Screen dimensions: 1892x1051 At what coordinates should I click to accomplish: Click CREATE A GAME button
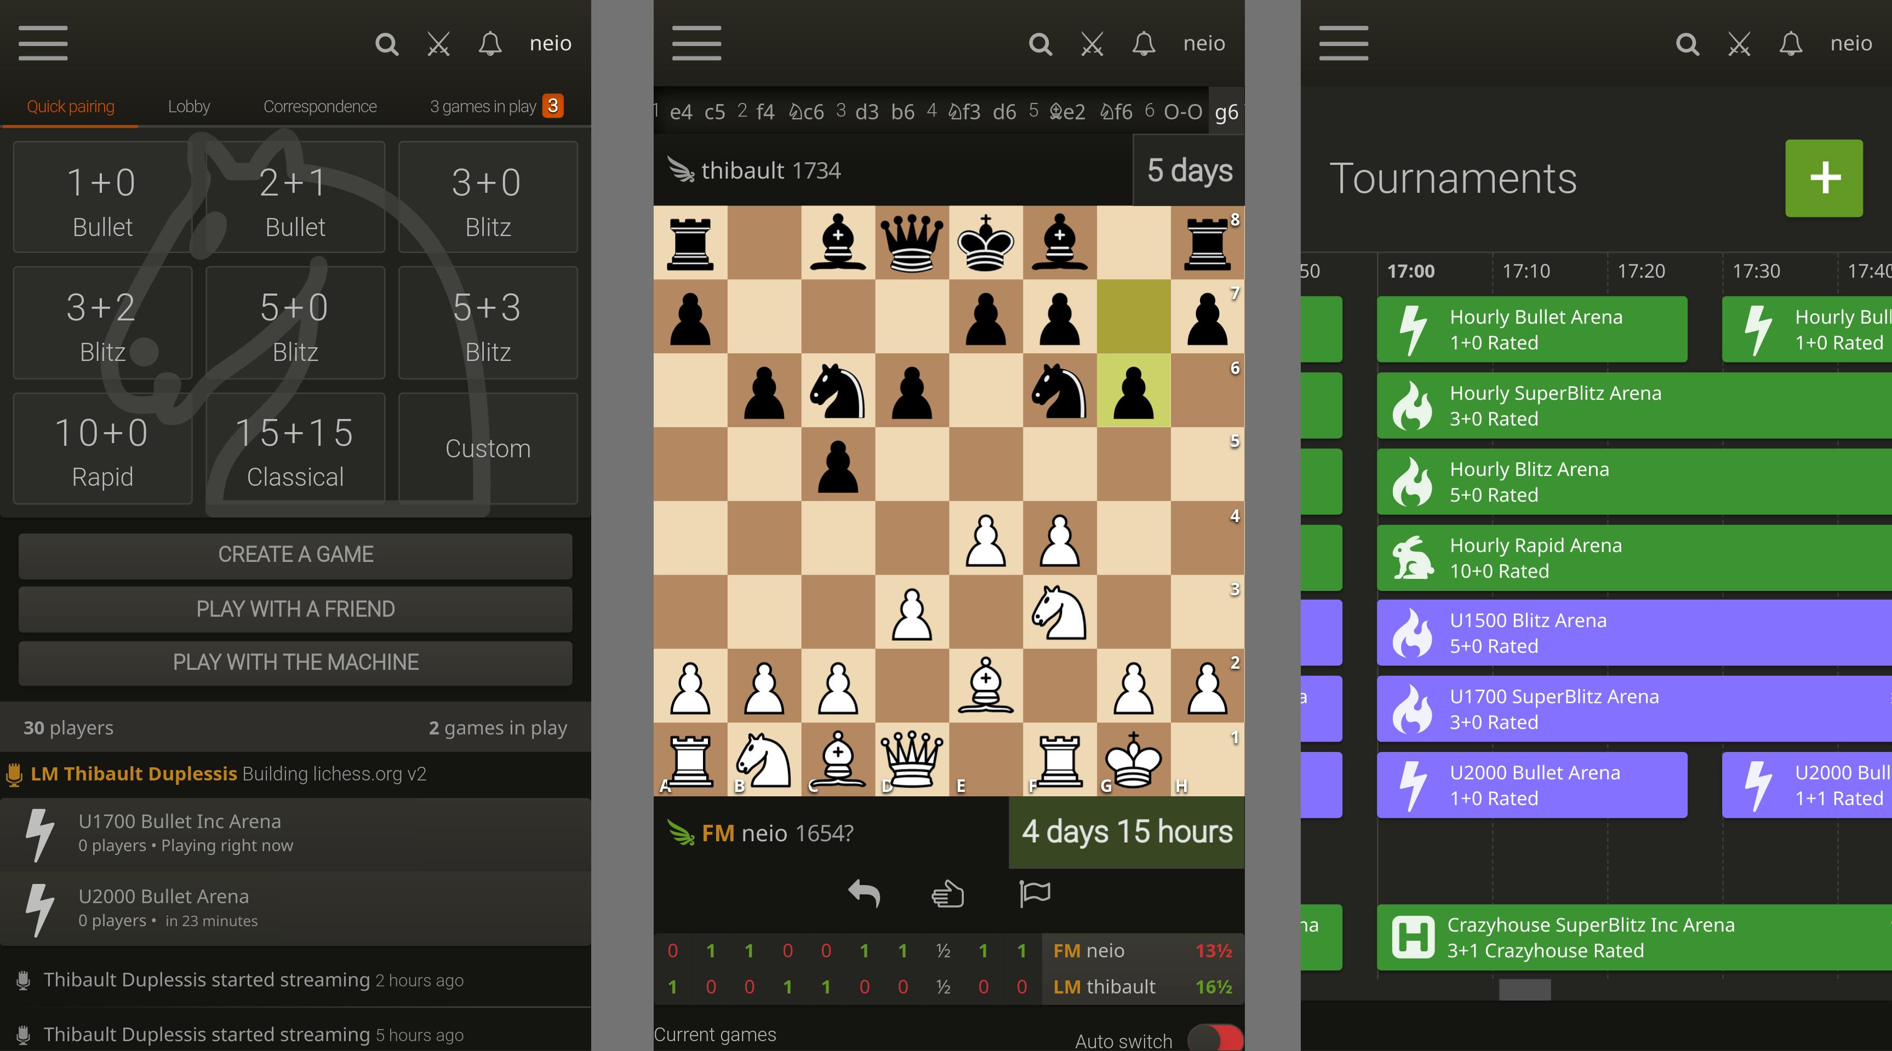point(296,554)
